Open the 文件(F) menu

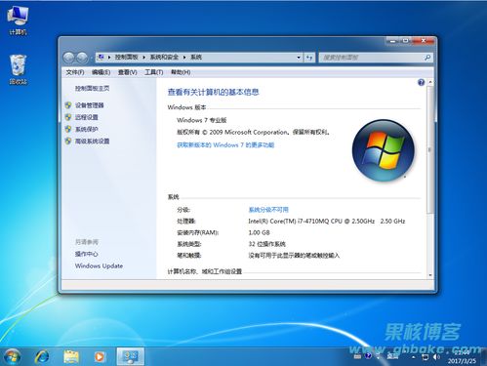[75, 72]
